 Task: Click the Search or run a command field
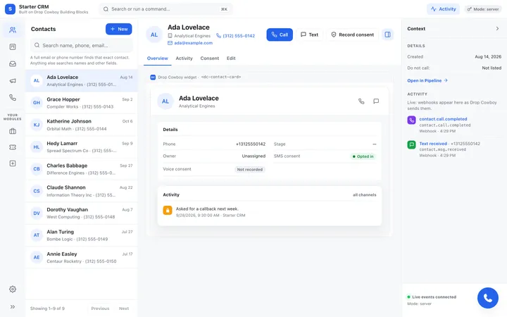click(x=165, y=9)
